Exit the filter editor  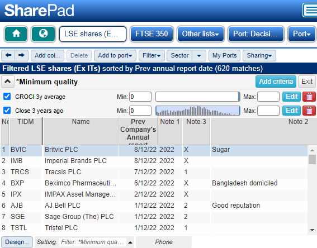(x=307, y=82)
